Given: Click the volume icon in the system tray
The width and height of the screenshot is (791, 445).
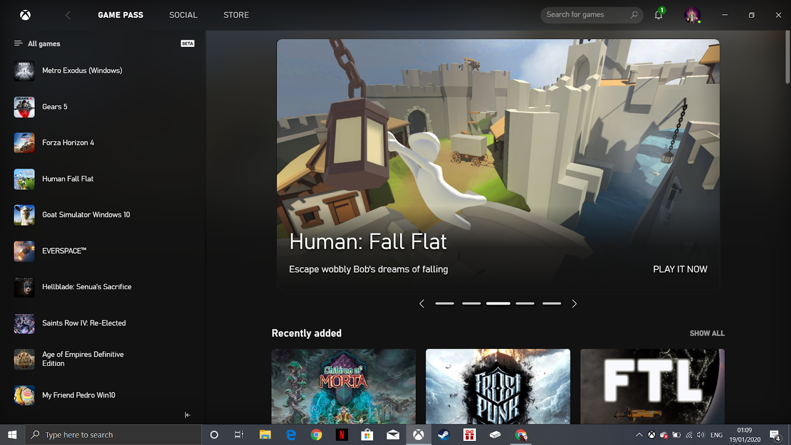Looking at the screenshot, I should point(701,435).
